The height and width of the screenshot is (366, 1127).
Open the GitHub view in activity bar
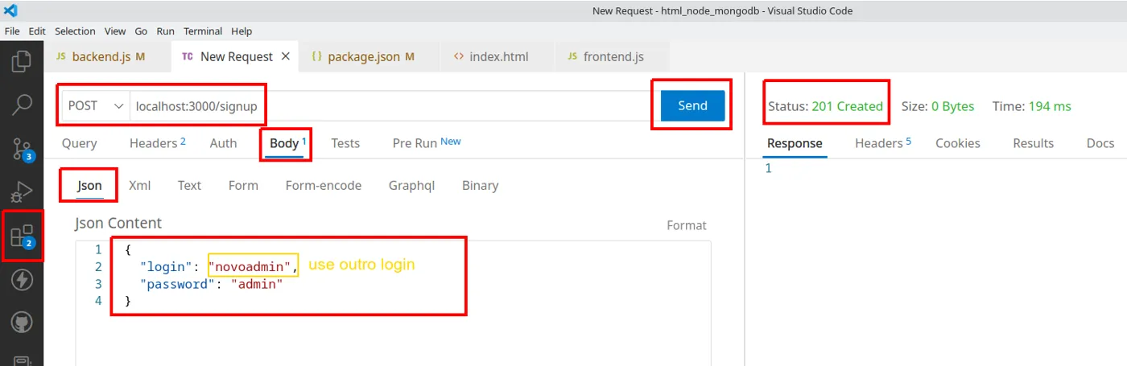point(23,323)
